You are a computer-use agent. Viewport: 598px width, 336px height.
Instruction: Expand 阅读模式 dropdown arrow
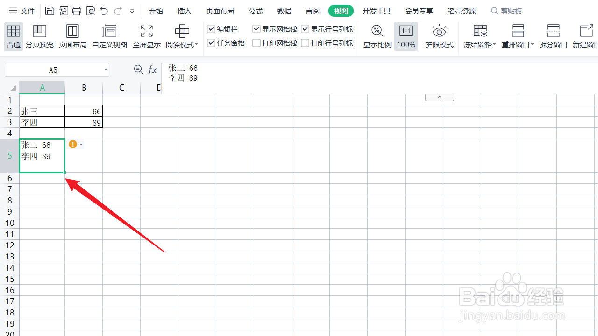[x=197, y=45]
